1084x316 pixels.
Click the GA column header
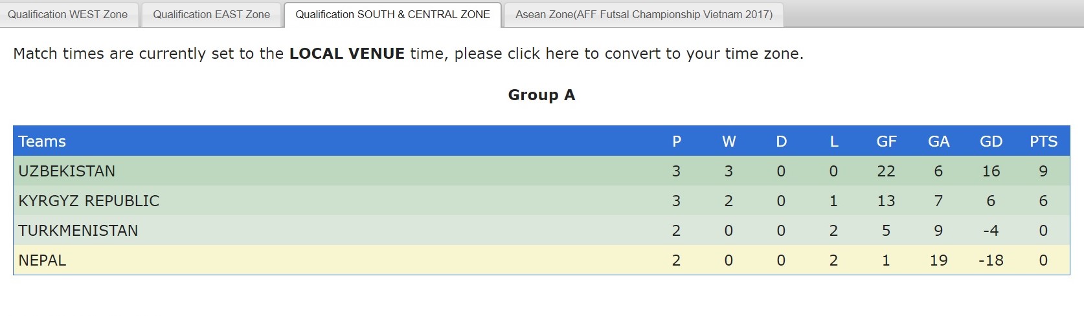point(938,142)
